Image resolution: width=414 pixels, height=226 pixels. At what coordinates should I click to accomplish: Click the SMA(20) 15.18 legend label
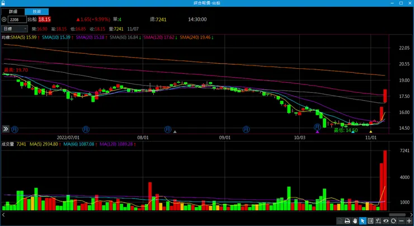[x=91, y=37]
